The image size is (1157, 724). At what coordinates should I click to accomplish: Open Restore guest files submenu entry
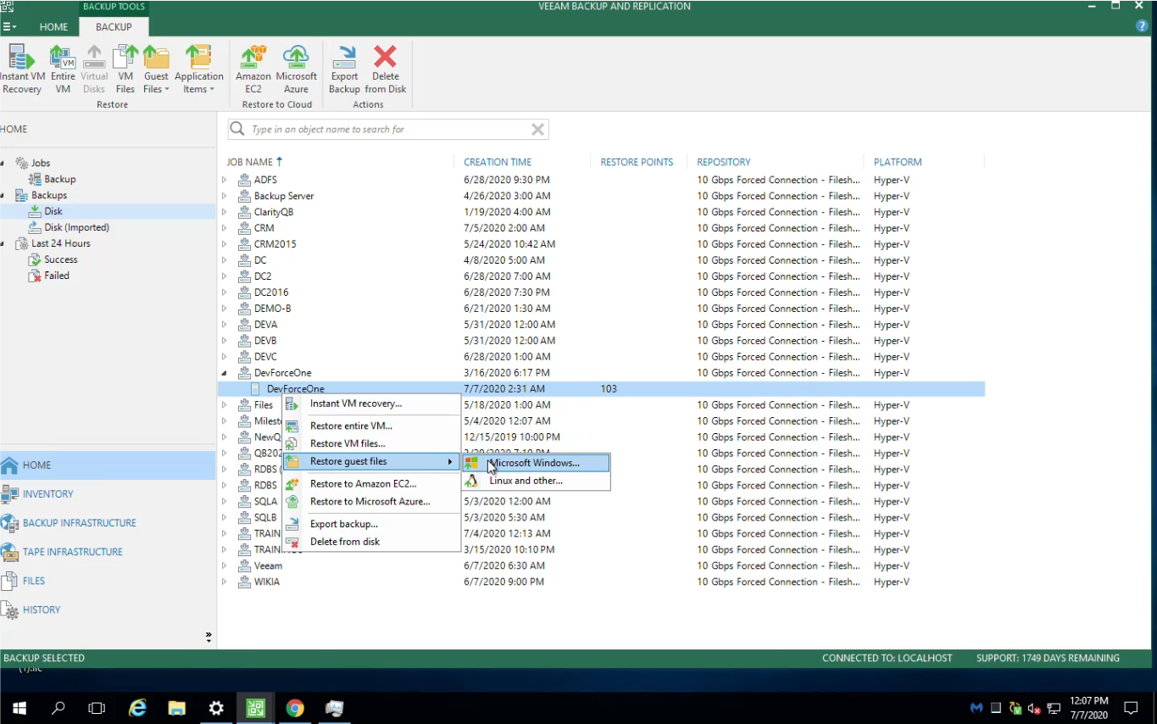[x=371, y=461]
